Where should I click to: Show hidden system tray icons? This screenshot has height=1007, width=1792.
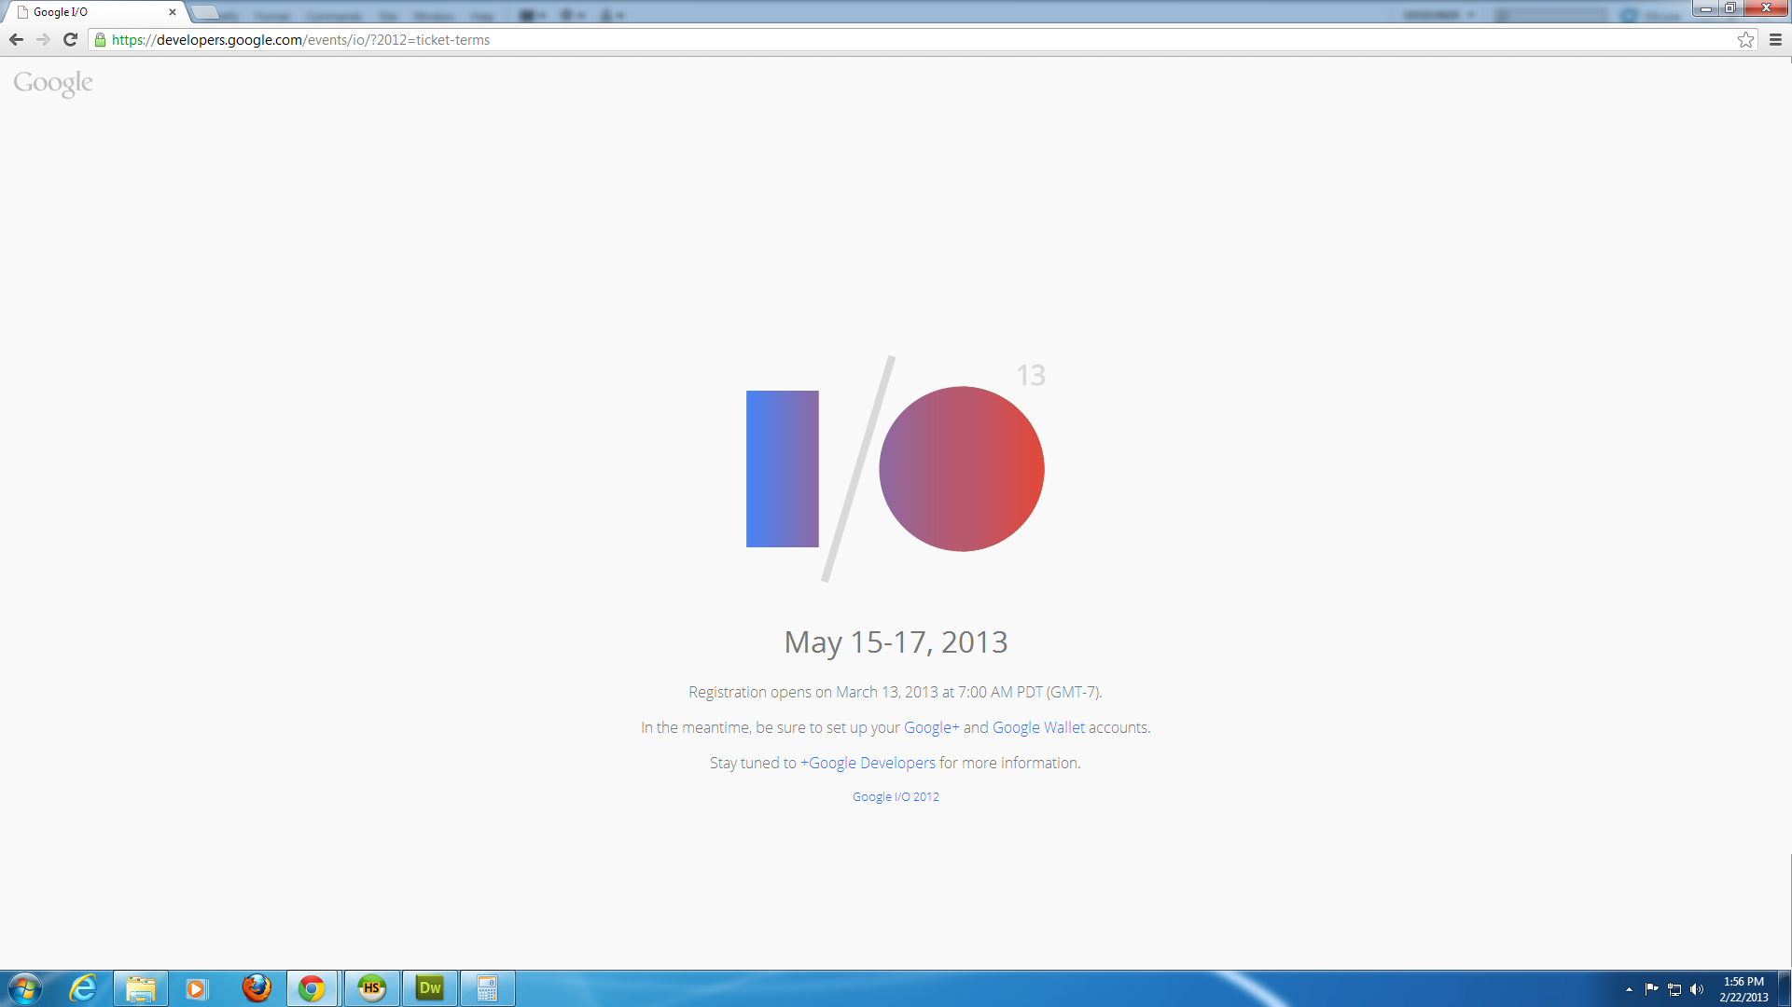coord(1629,989)
